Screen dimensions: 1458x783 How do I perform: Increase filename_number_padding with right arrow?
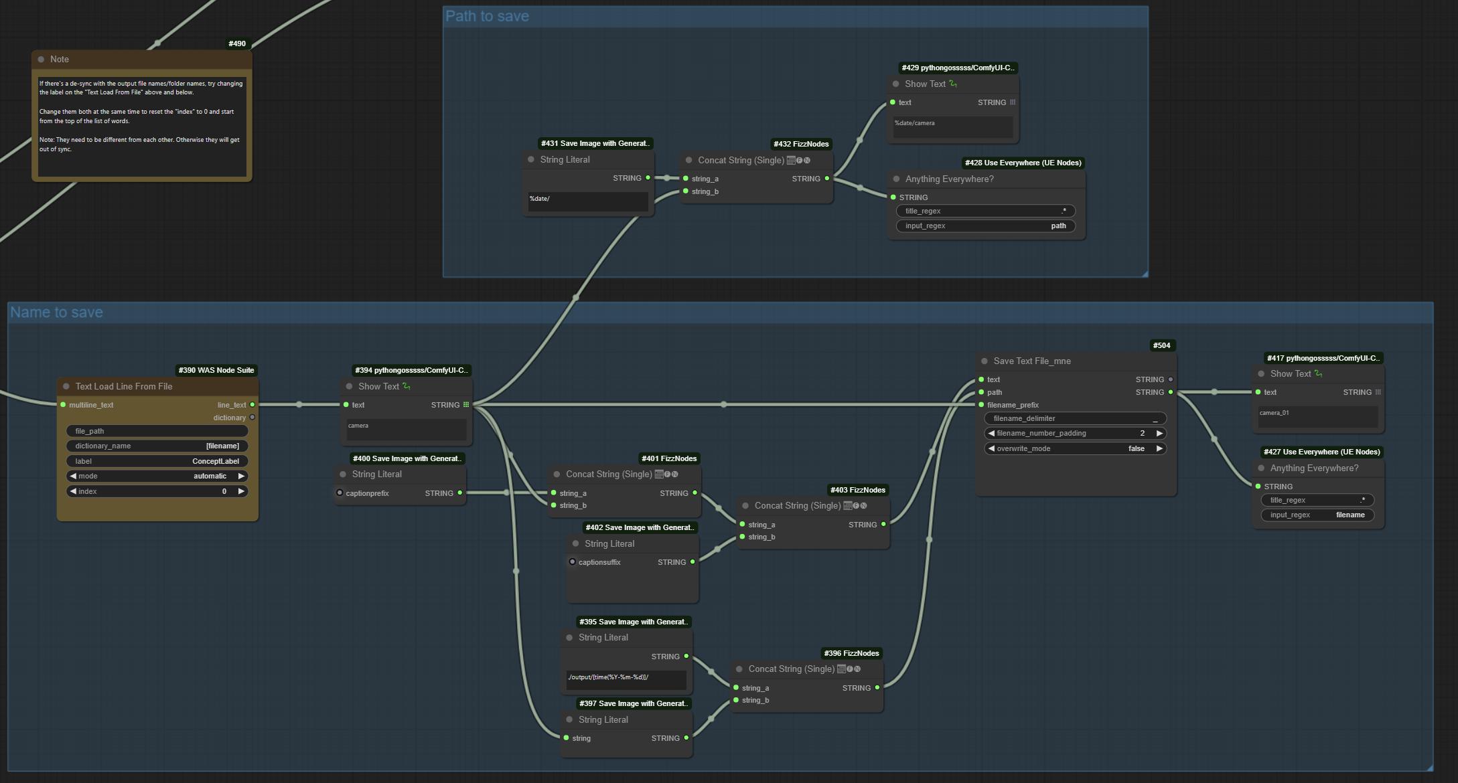click(1159, 434)
